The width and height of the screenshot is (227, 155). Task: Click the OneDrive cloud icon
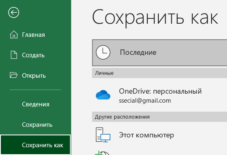coord(103,94)
